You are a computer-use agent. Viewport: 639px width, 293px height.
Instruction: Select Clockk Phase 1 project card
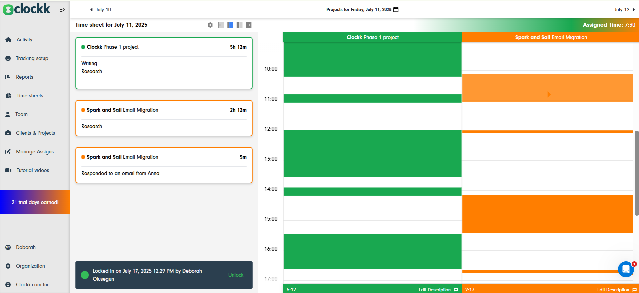pyautogui.click(x=164, y=63)
